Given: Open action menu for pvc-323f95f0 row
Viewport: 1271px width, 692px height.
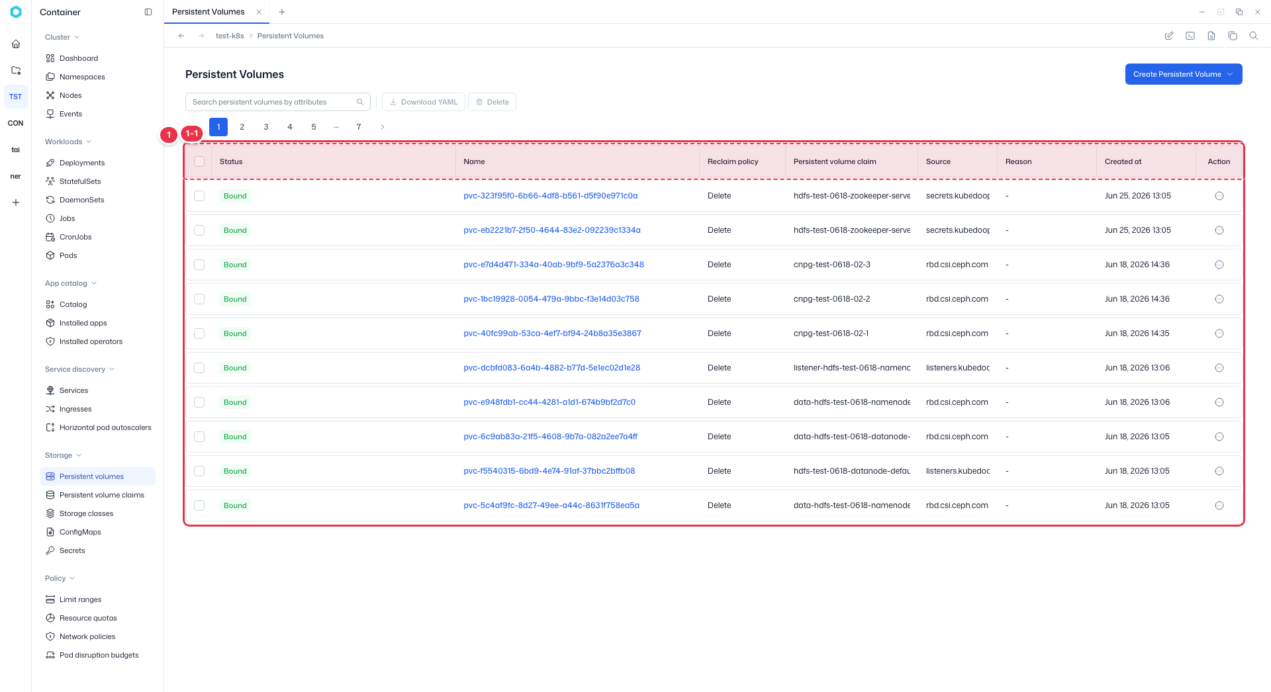Looking at the screenshot, I should (1219, 196).
